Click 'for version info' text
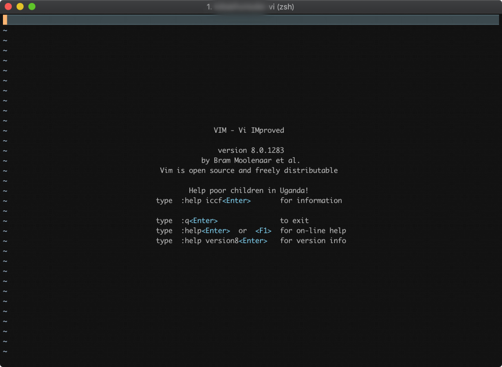Viewport: 502px width, 367px height. pos(313,241)
